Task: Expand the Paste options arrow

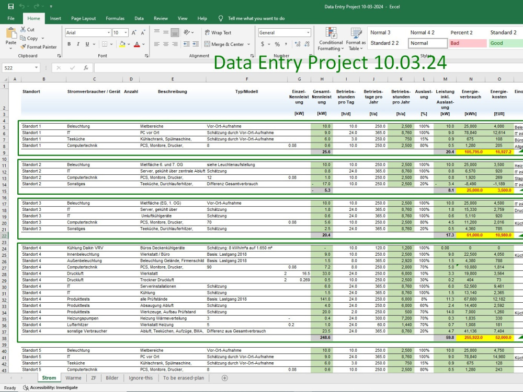Action: click(x=10, y=48)
